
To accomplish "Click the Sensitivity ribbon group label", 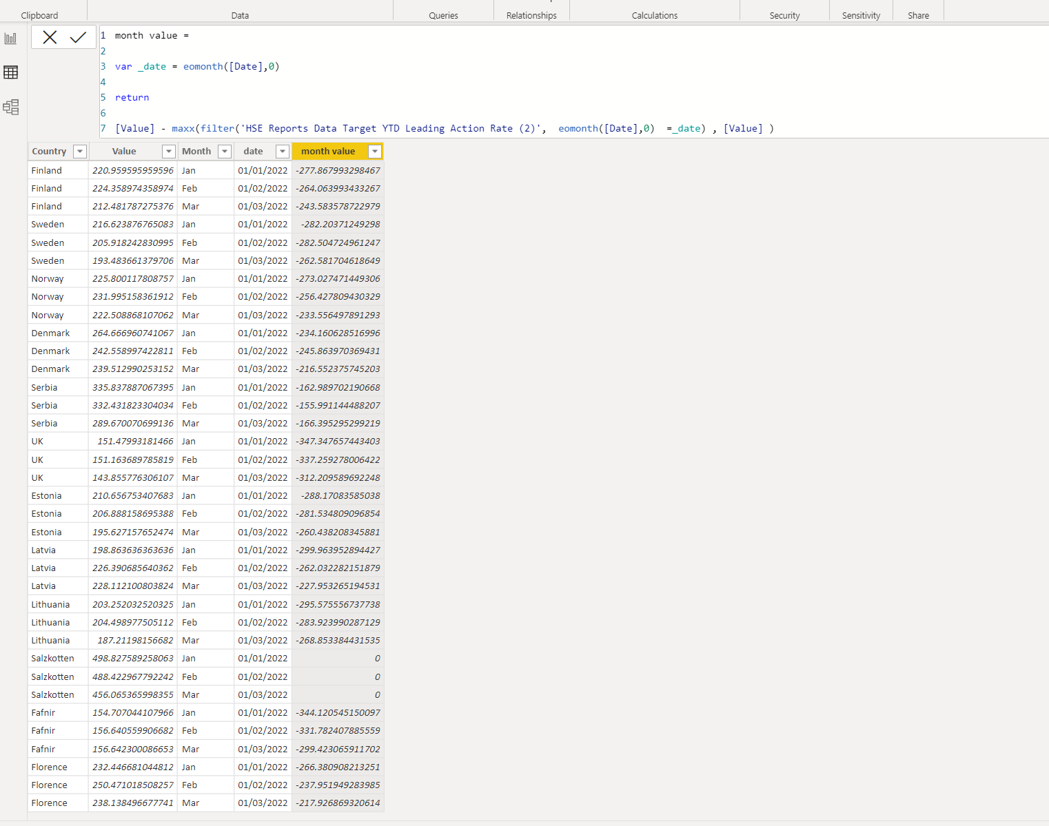I will click(x=861, y=15).
